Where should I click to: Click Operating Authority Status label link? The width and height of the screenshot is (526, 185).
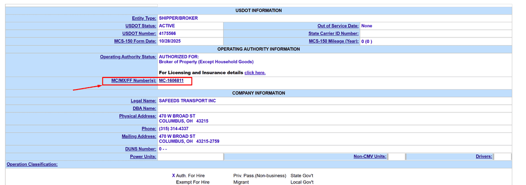click(128, 57)
